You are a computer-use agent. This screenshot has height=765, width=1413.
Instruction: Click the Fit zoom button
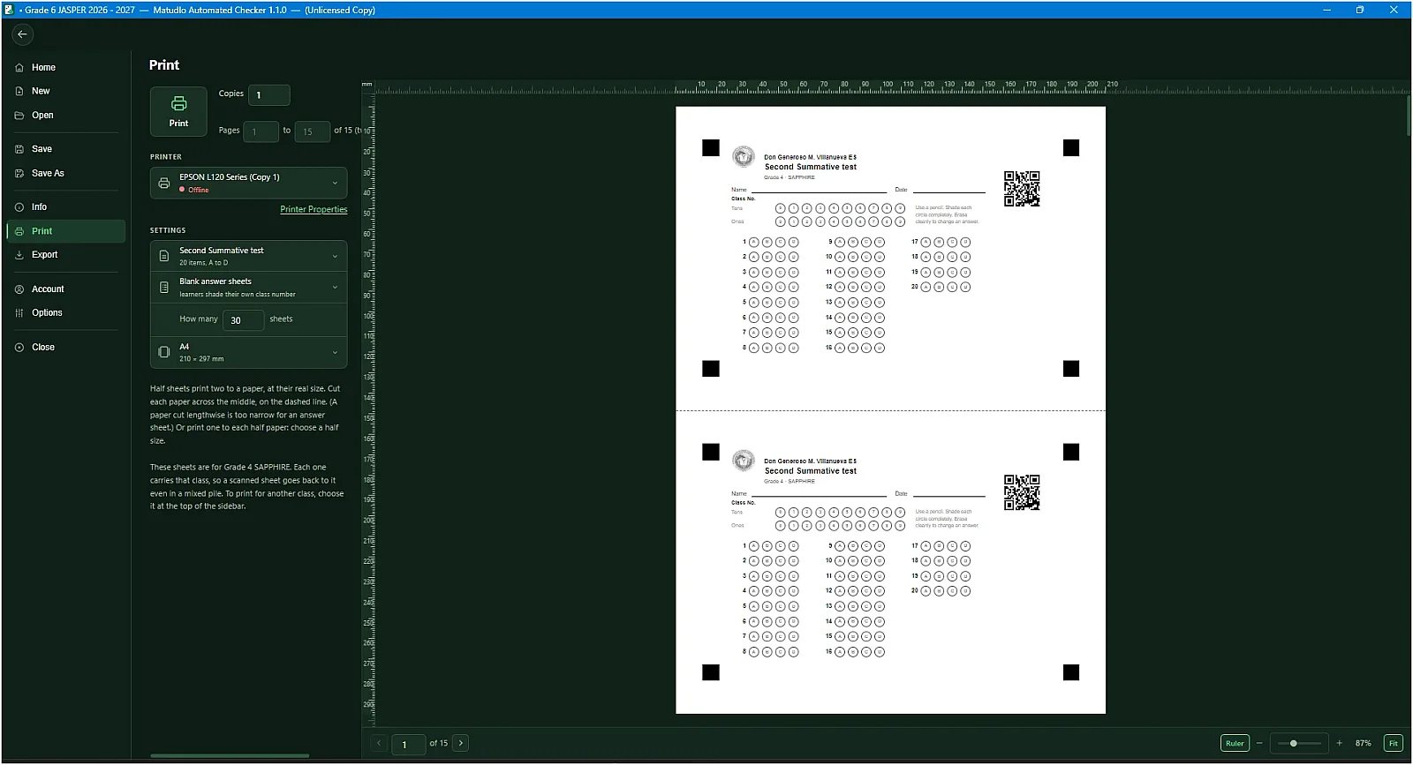1394,743
